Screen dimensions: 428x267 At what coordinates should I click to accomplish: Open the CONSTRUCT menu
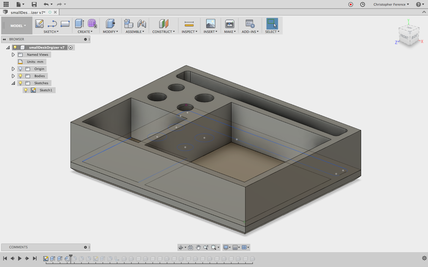163,32
